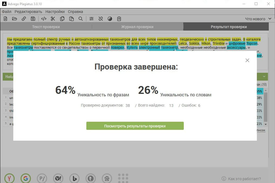This screenshot has width=275, height=183.
Task: Copy text with the copy icon
Action: click(x=62, y=19)
